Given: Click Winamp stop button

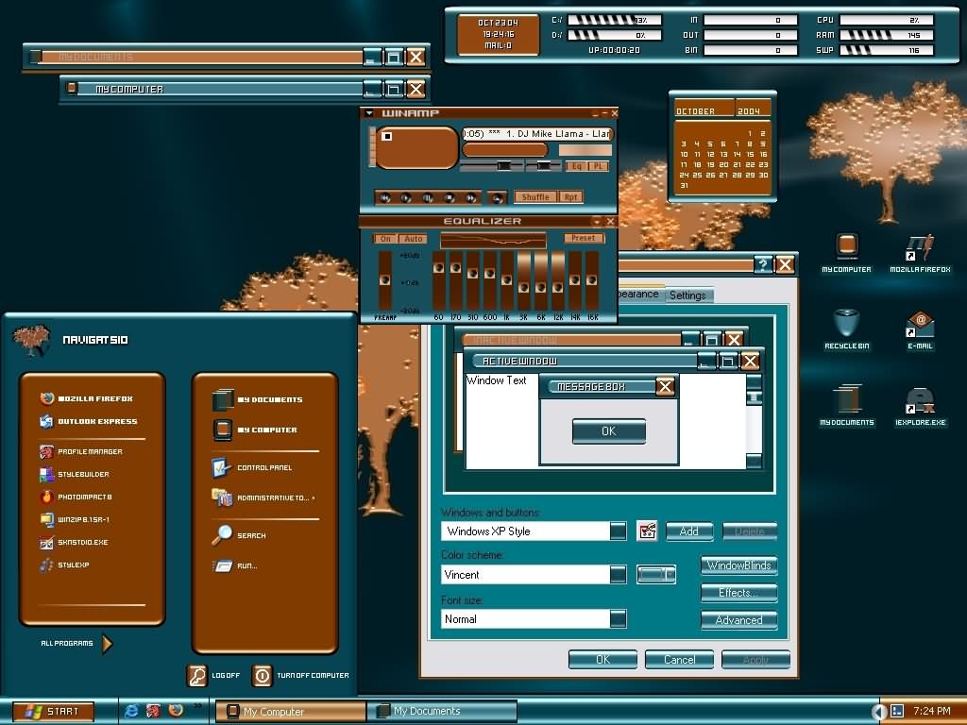Looking at the screenshot, I should (x=450, y=197).
